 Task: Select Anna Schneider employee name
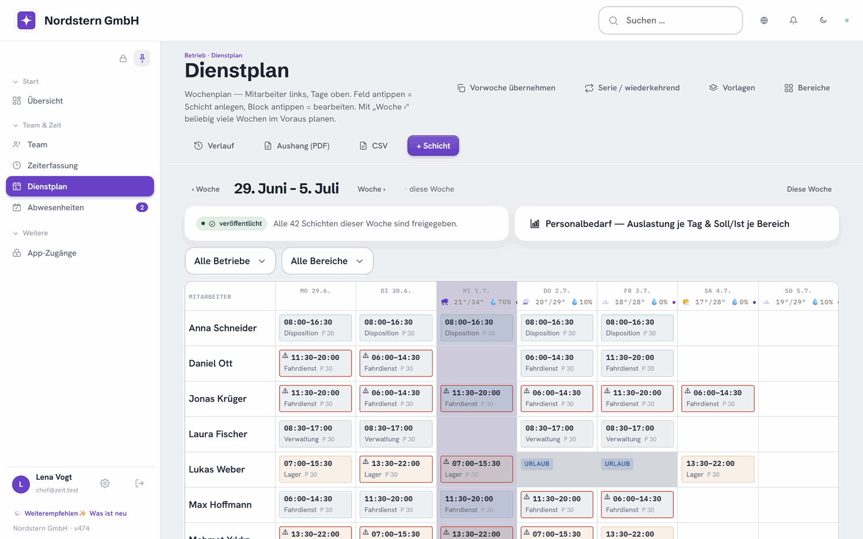tap(223, 328)
